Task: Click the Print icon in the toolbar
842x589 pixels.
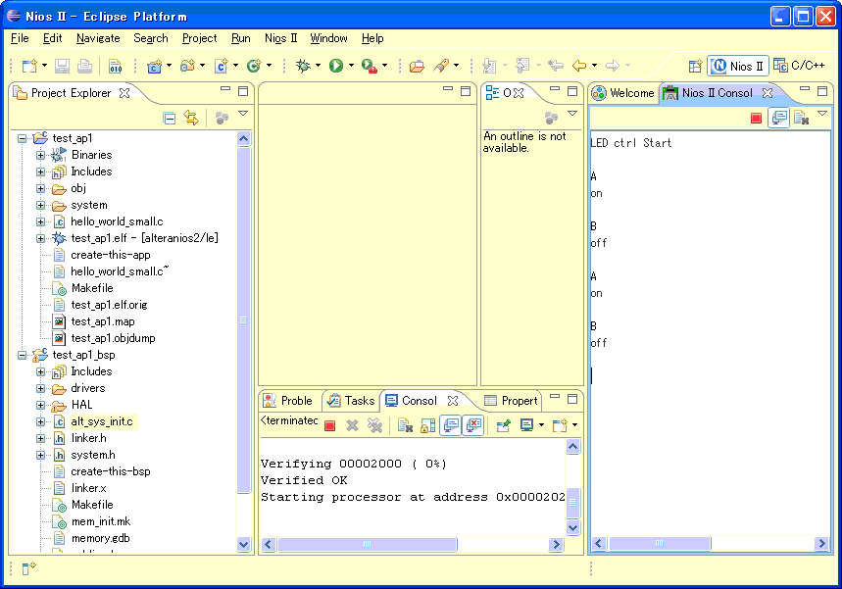Action: click(x=84, y=66)
